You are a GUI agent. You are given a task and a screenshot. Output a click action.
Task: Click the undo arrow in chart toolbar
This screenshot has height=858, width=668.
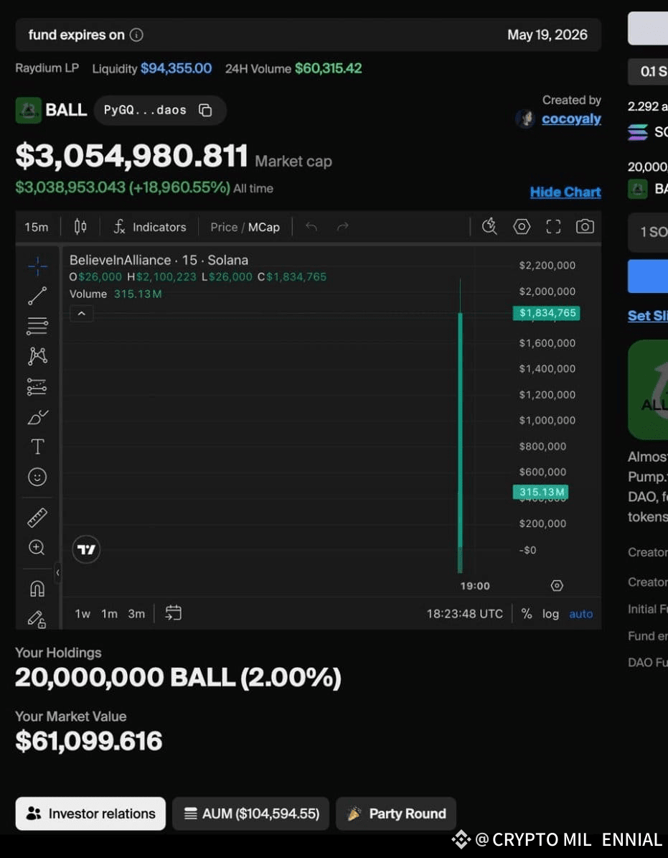coord(311,227)
